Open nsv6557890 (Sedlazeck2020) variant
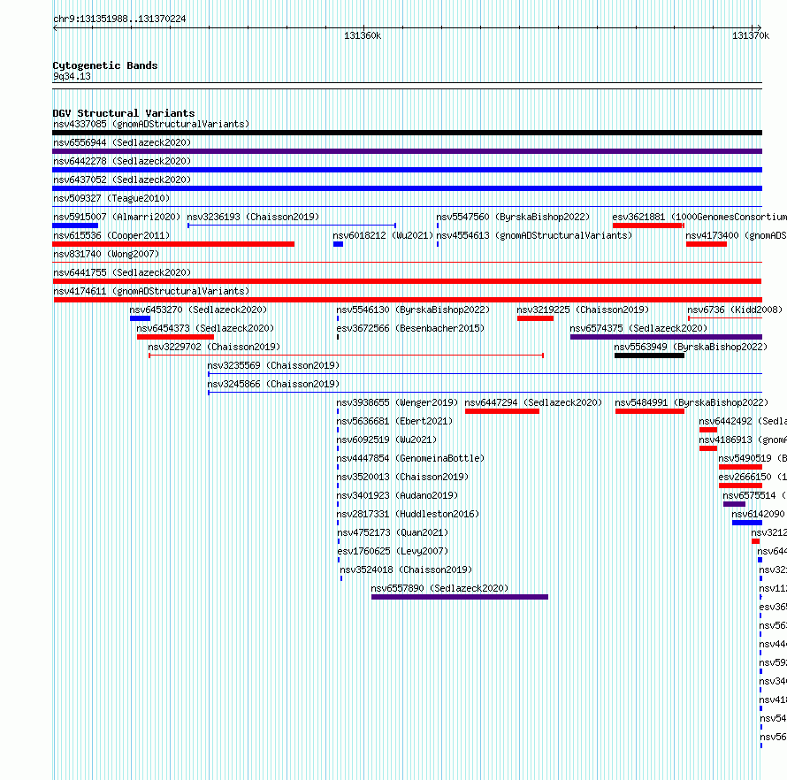 439,588
